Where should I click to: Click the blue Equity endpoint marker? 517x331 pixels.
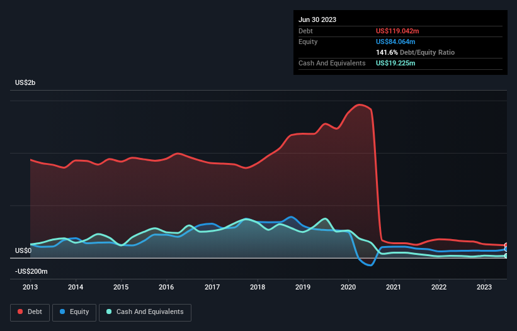506,249
